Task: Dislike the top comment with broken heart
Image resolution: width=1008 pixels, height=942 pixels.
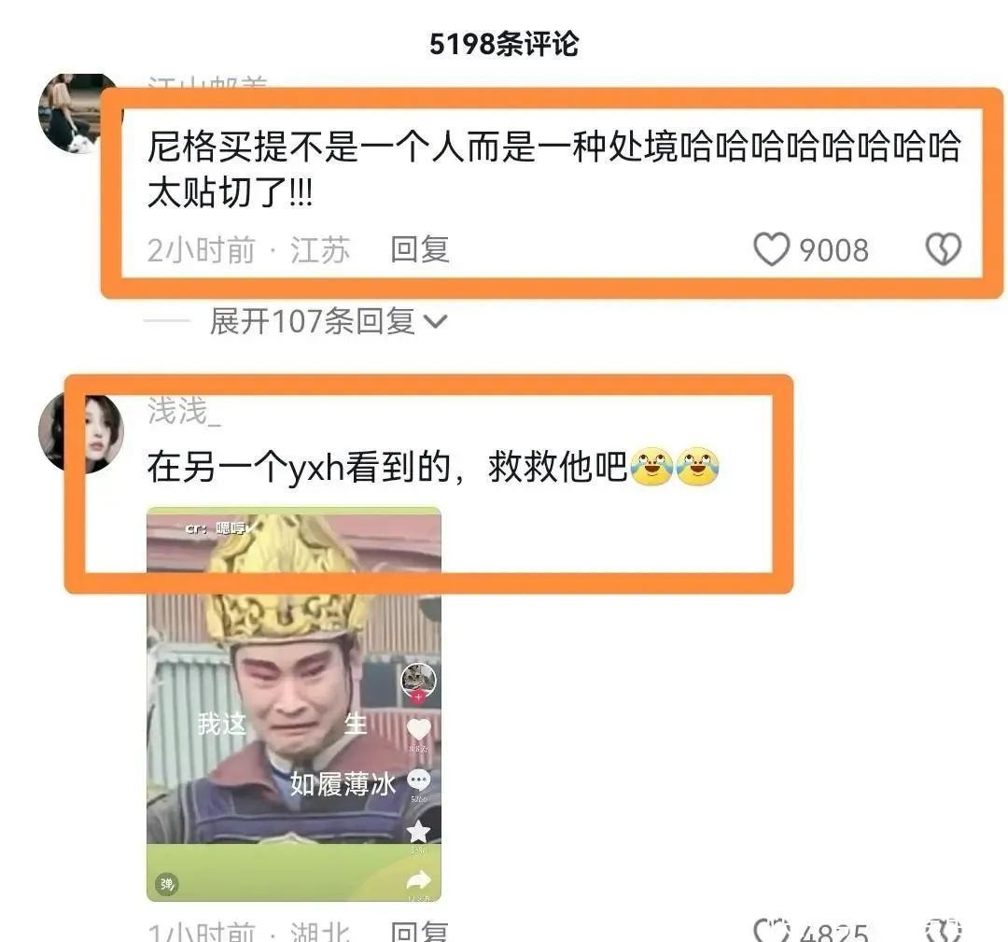Action: tap(943, 249)
